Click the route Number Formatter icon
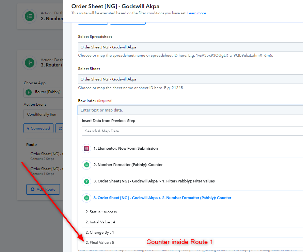The image size is (303, 252). [x=86, y=198]
